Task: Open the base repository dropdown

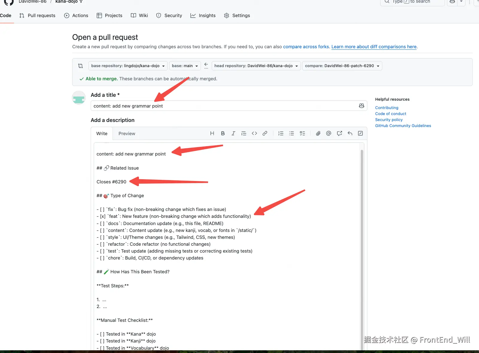Action: pos(128,66)
